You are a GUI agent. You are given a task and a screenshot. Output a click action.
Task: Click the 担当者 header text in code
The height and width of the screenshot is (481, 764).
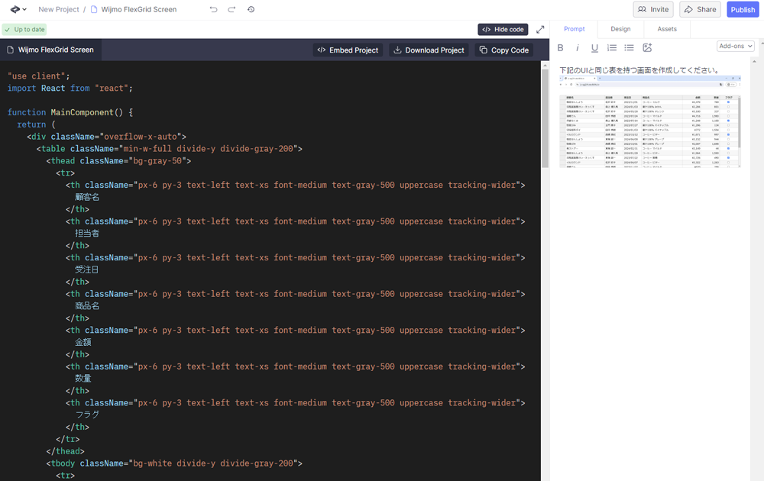point(87,233)
